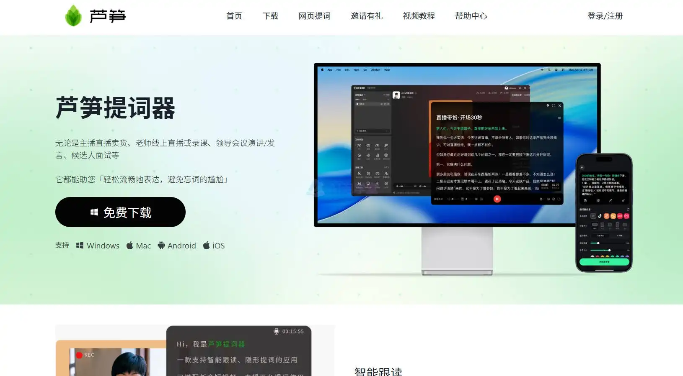The image size is (683, 376).
Task: Open the 下载 navigation item
Action: tap(271, 16)
